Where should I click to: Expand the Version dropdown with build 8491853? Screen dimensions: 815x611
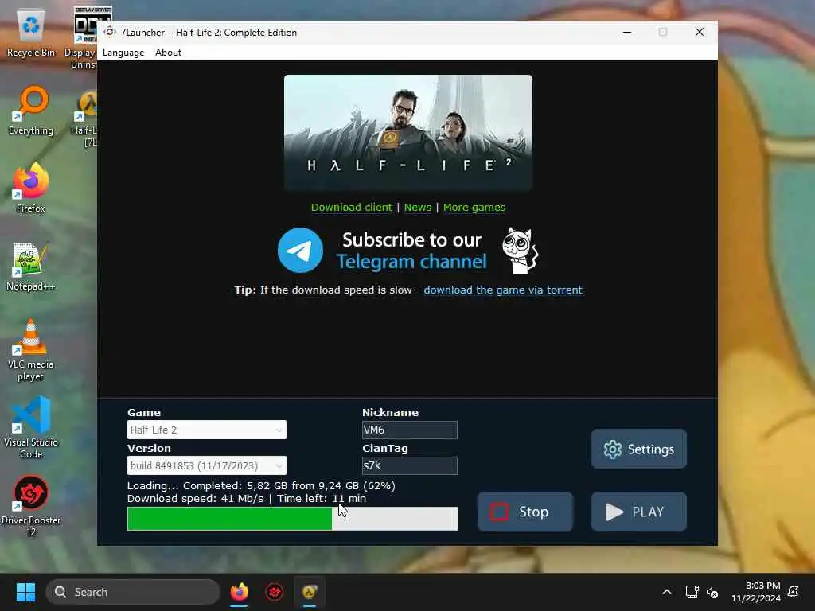point(207,465)
